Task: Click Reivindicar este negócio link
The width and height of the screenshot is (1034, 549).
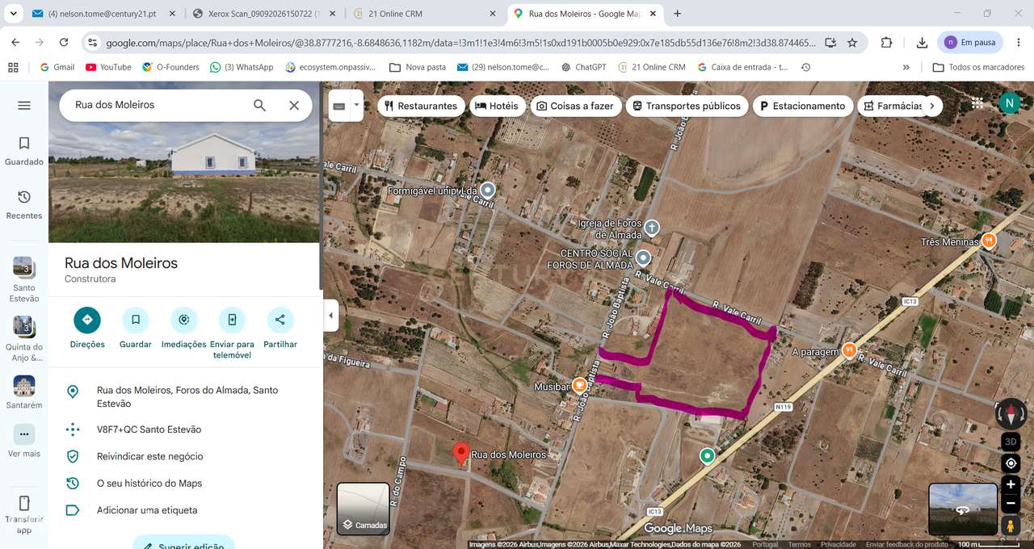Action: click(149, 456)
